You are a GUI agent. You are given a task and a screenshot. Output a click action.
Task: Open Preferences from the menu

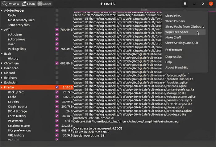coord(174,50)
